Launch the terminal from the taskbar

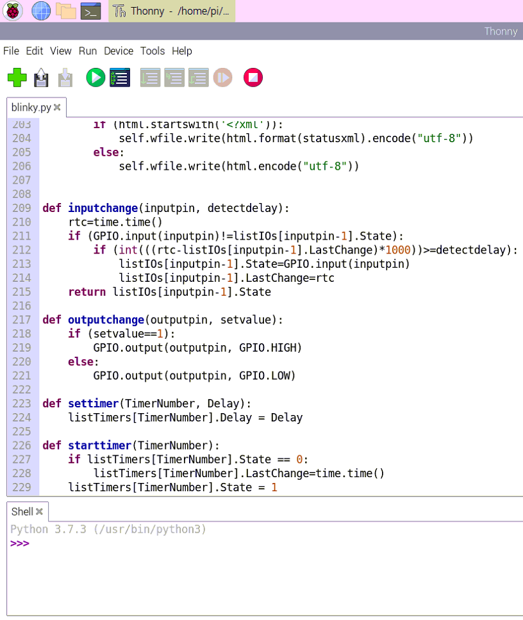pyautogui.click(x=90, y=11)
